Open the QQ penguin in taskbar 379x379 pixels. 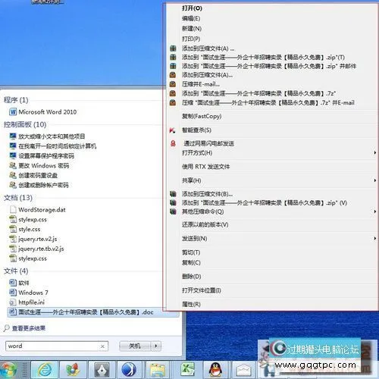pyautogui.click(x=215, y=370)
